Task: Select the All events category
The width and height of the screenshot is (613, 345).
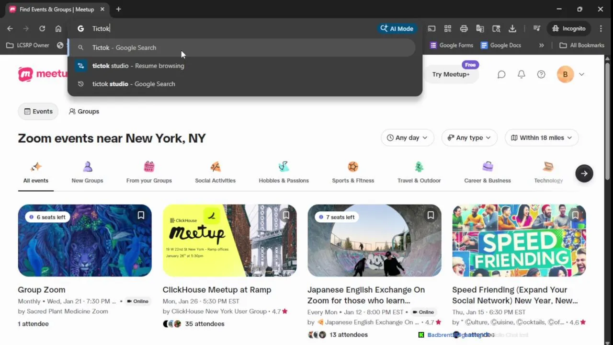Action: tap(36, 173)
